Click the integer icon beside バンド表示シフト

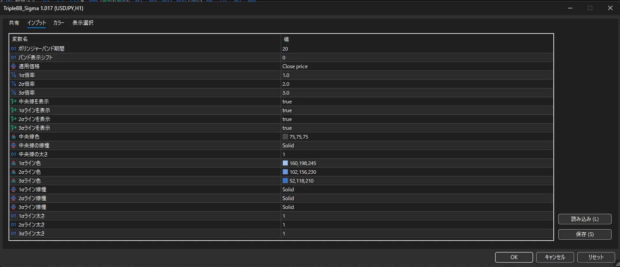(x=13, y=58)
